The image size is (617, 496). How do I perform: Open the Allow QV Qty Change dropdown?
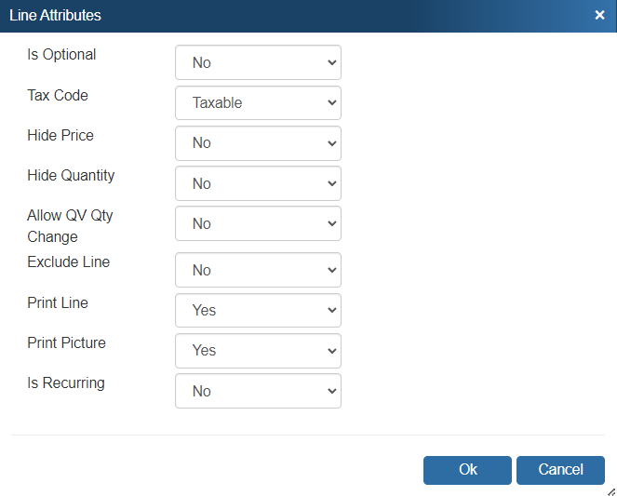[258, 223]
